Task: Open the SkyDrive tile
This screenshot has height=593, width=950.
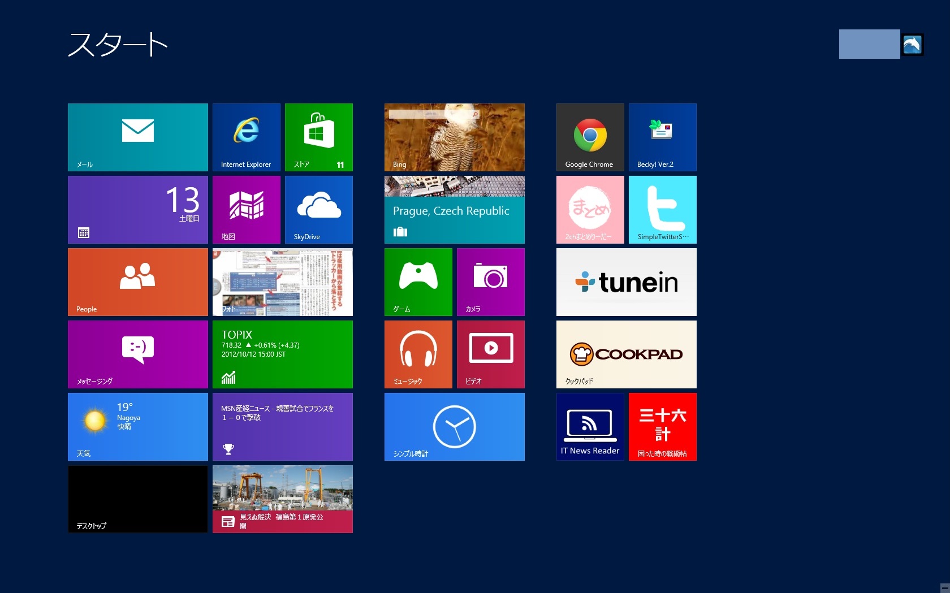Action: (x=319, y=210)
